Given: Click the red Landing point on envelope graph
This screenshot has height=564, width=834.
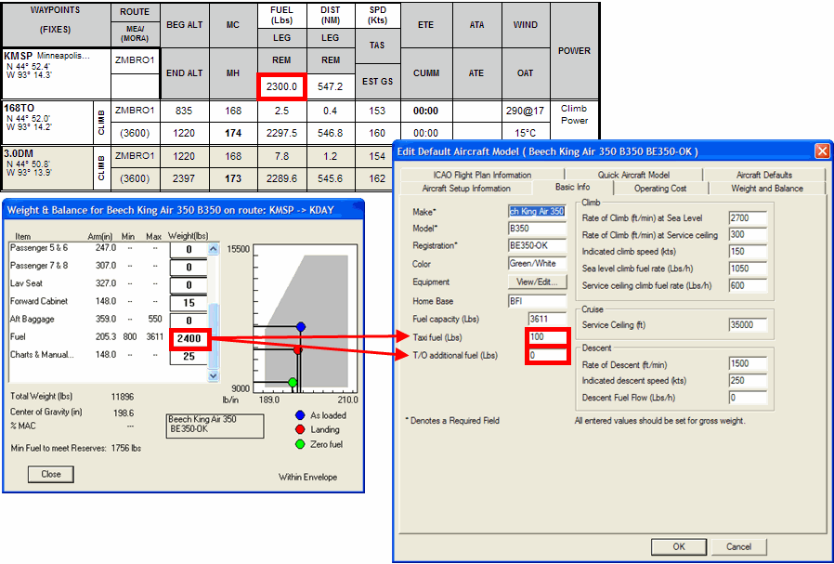Looking at the screenshot, I should coord(298,350).
